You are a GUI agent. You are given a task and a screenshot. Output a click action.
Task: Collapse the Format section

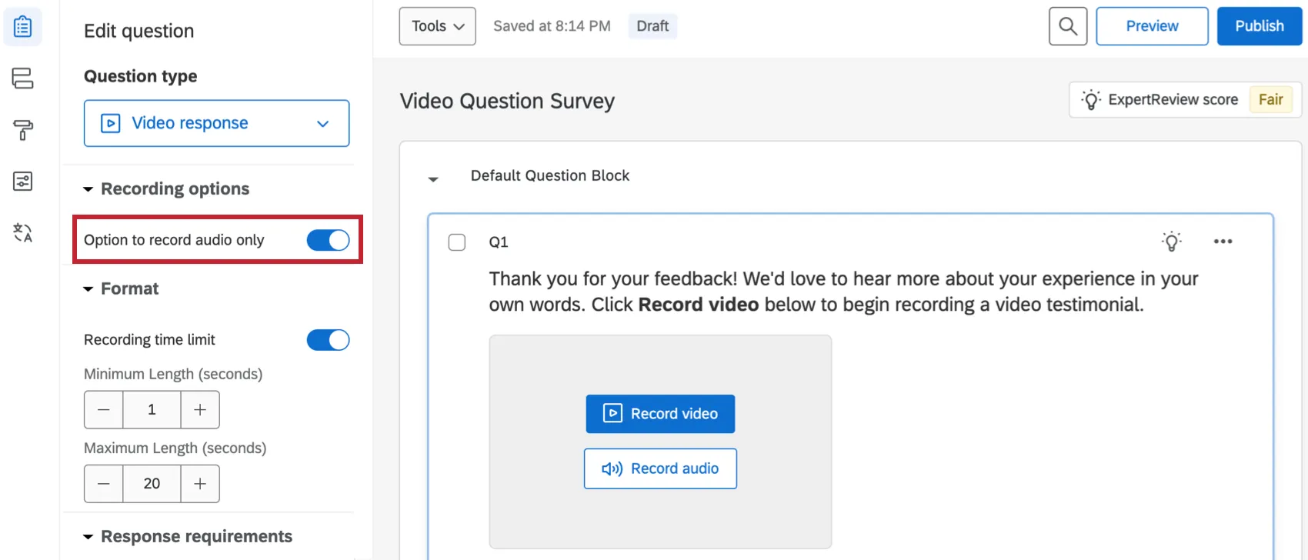(x=88, y=289)
